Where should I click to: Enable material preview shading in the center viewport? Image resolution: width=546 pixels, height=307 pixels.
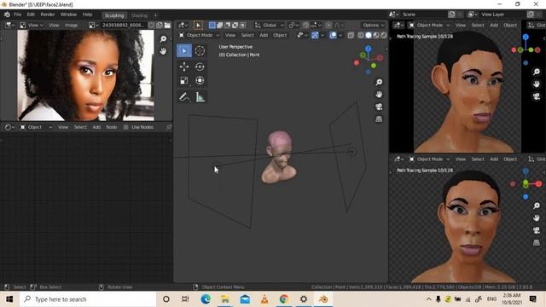[376, 35]
